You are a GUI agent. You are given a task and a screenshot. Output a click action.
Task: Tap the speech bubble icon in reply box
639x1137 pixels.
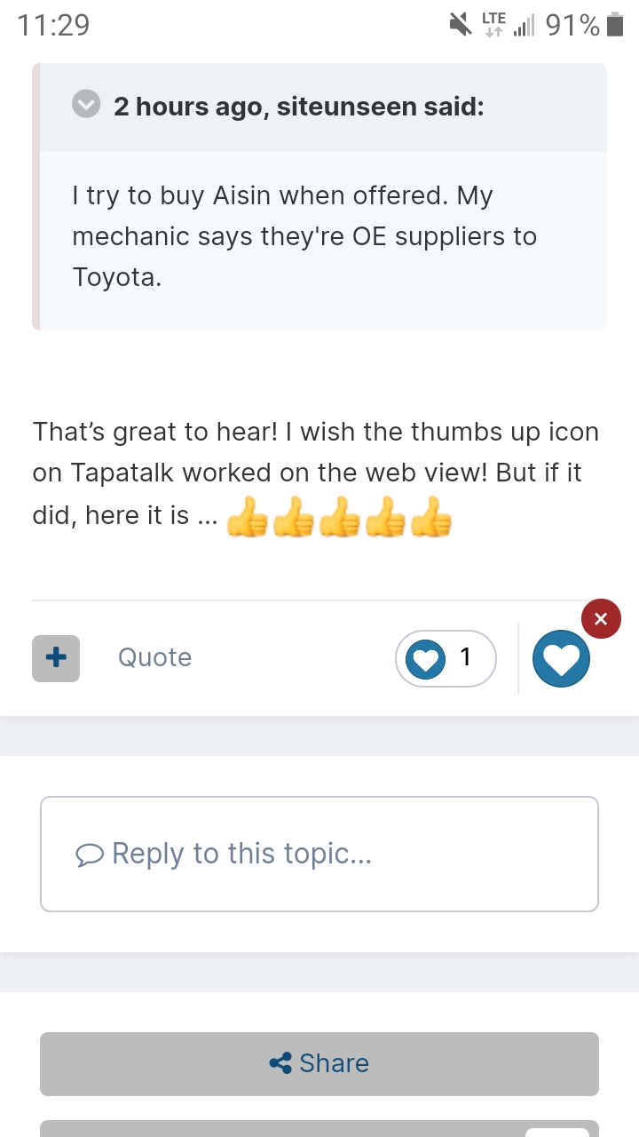pyautogui.click(x=90, y=855)
